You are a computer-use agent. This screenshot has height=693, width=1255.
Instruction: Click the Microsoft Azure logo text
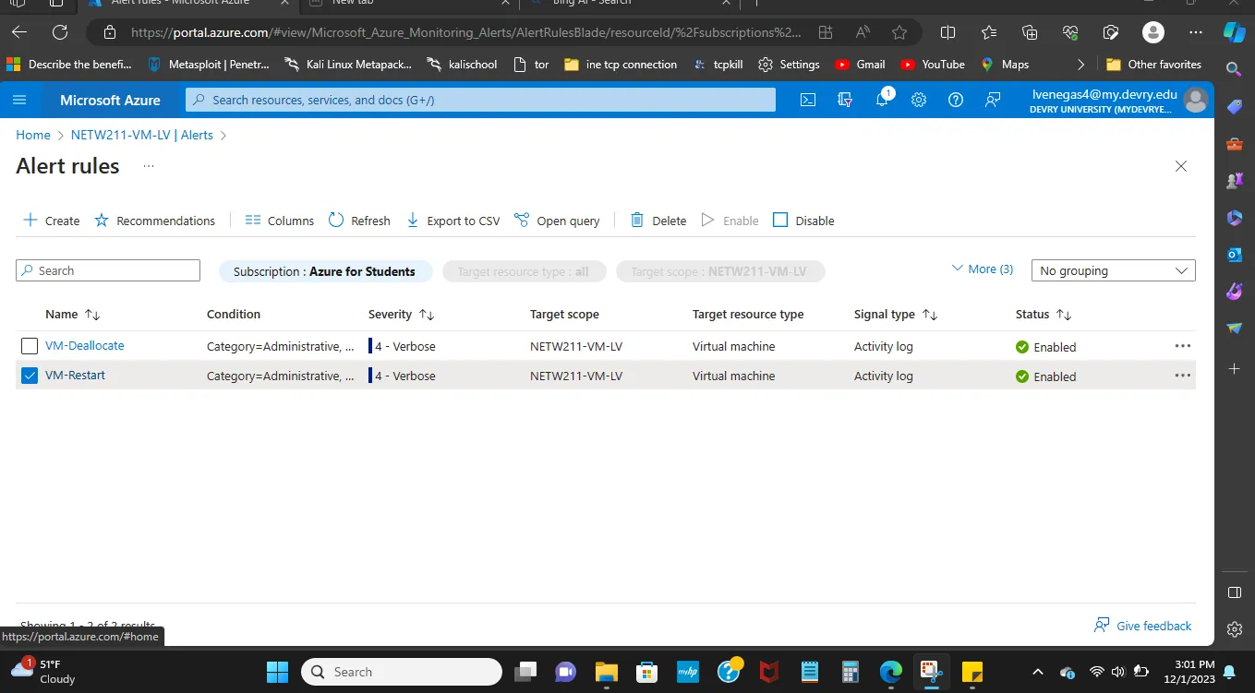[110, 100]
